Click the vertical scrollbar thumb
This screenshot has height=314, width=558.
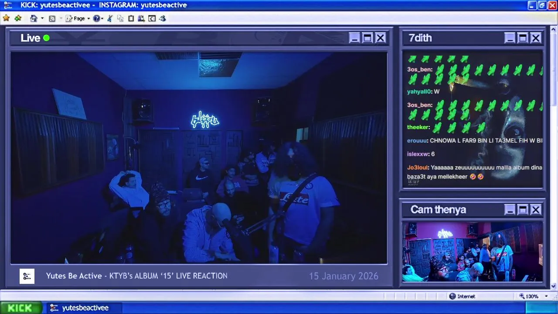(x=554, y=70)
